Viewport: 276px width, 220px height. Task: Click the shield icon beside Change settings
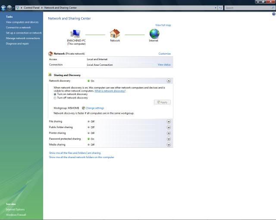(83, 108)
